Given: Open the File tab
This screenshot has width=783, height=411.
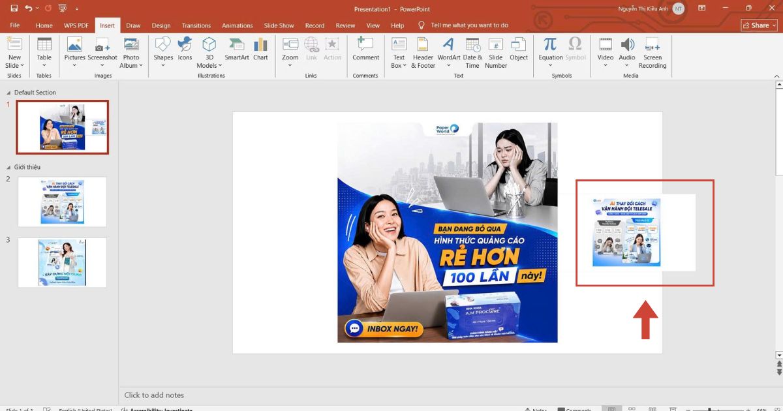Looking at the screenshot, I should pos(15,25).
